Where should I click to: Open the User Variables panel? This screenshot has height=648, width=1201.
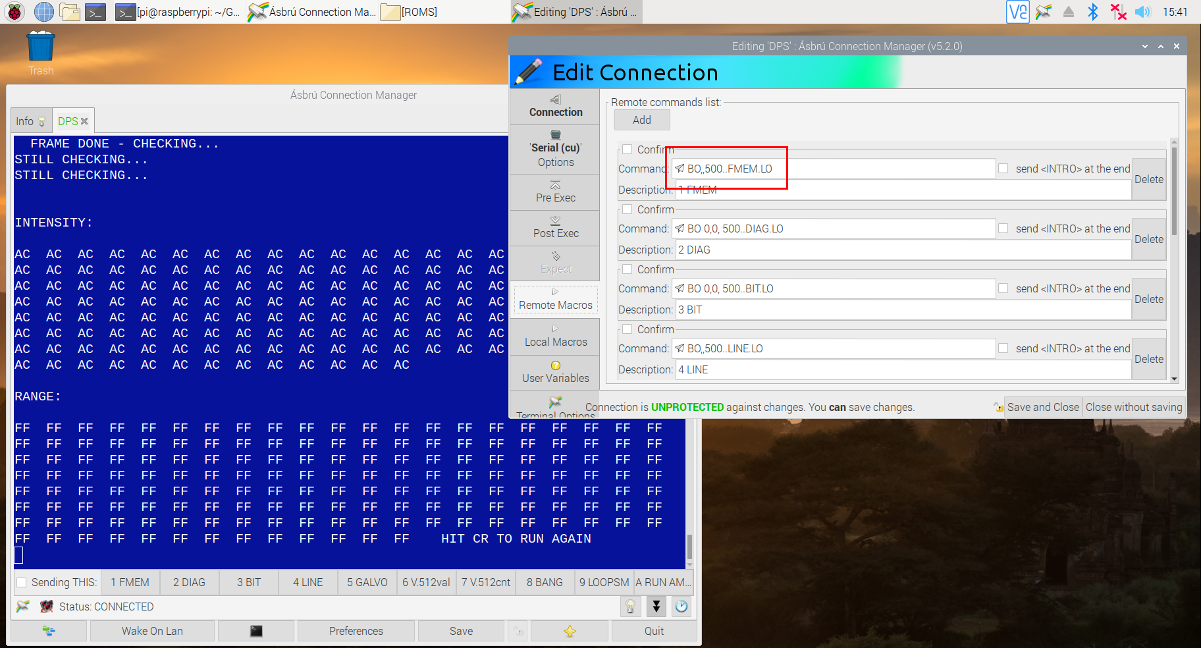[554, 372]
